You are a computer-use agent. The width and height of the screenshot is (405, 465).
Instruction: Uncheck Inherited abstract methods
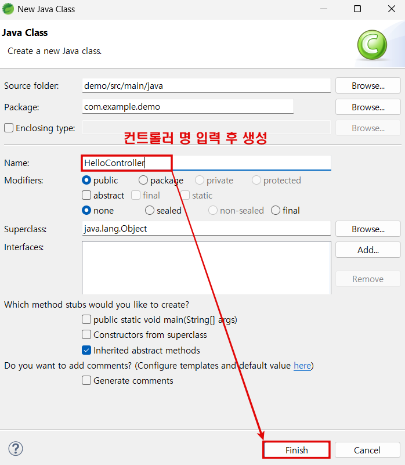(x=86, y=350)
